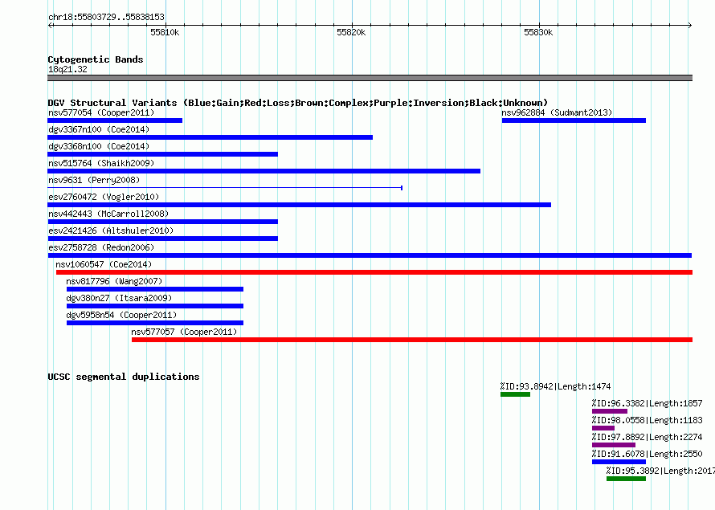This screenshot has width=715, height=510.
Task: Click the purple bar under %ID:98.0558
Action: pyautogui.click(x=603, y=428)
